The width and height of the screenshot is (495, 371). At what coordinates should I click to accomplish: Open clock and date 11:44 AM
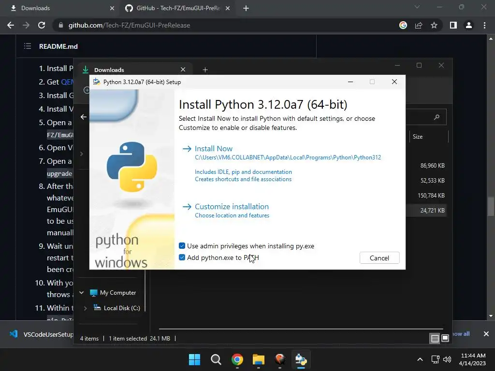[473, 359]
